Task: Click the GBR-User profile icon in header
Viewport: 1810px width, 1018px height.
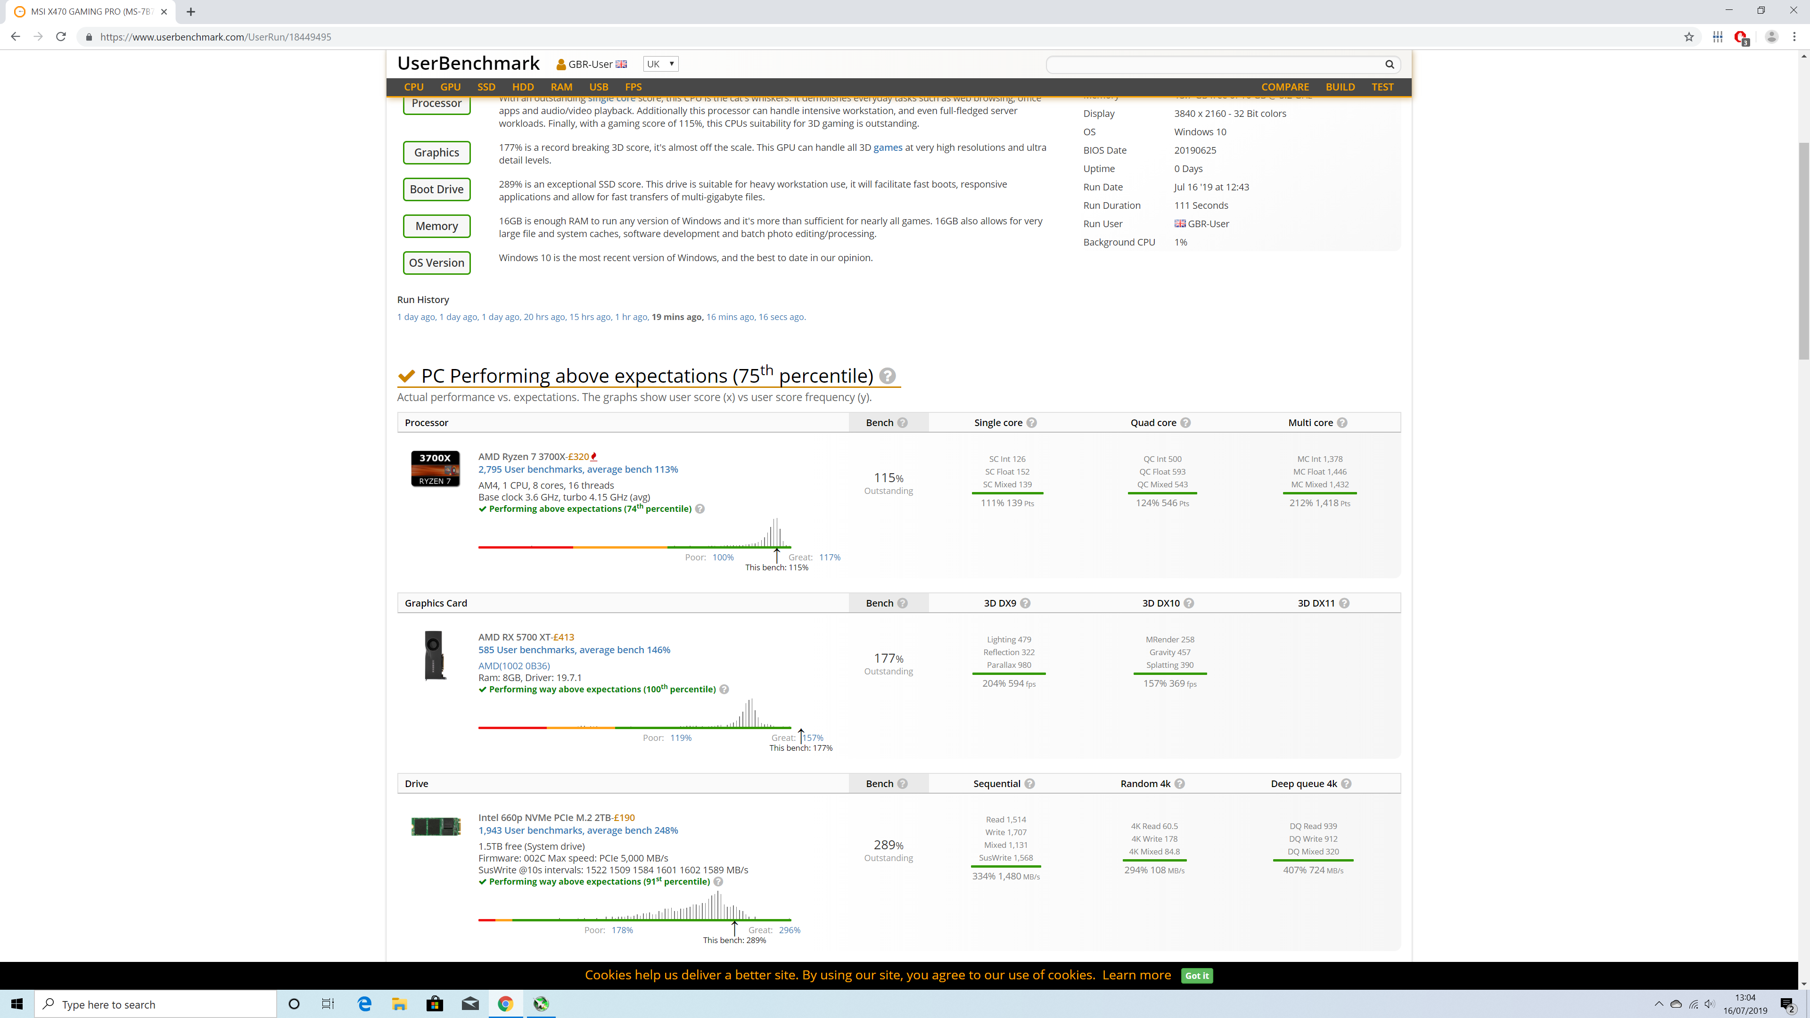Action: point(561,65)
